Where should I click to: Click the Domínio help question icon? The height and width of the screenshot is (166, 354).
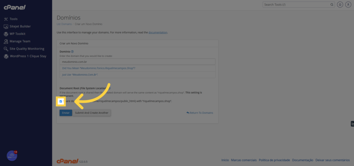click(72, 52)
